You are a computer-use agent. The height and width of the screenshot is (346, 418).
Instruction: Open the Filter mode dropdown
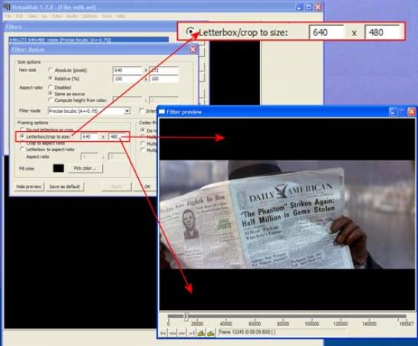point(127,111)
